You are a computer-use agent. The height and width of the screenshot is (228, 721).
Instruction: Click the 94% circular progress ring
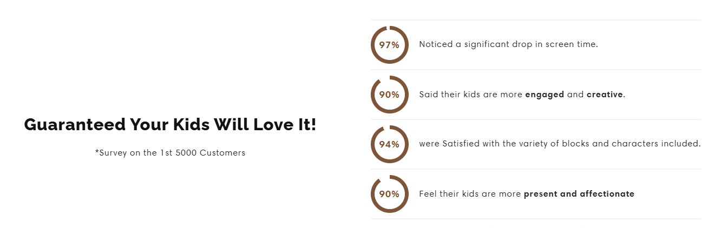389,144
